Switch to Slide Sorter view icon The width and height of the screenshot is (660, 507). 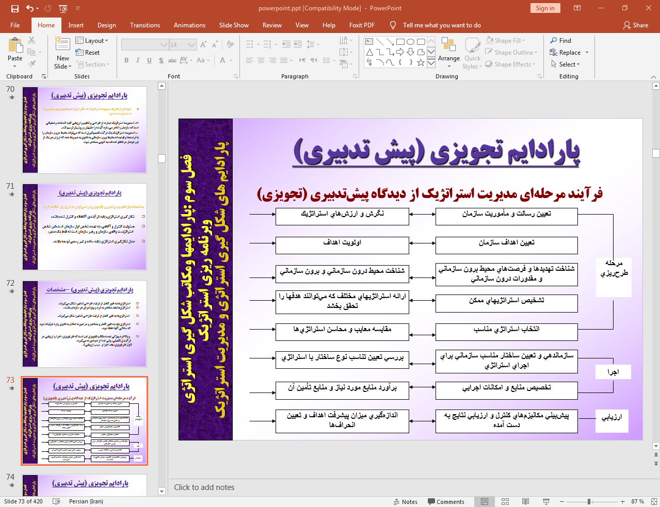(505, 502)
